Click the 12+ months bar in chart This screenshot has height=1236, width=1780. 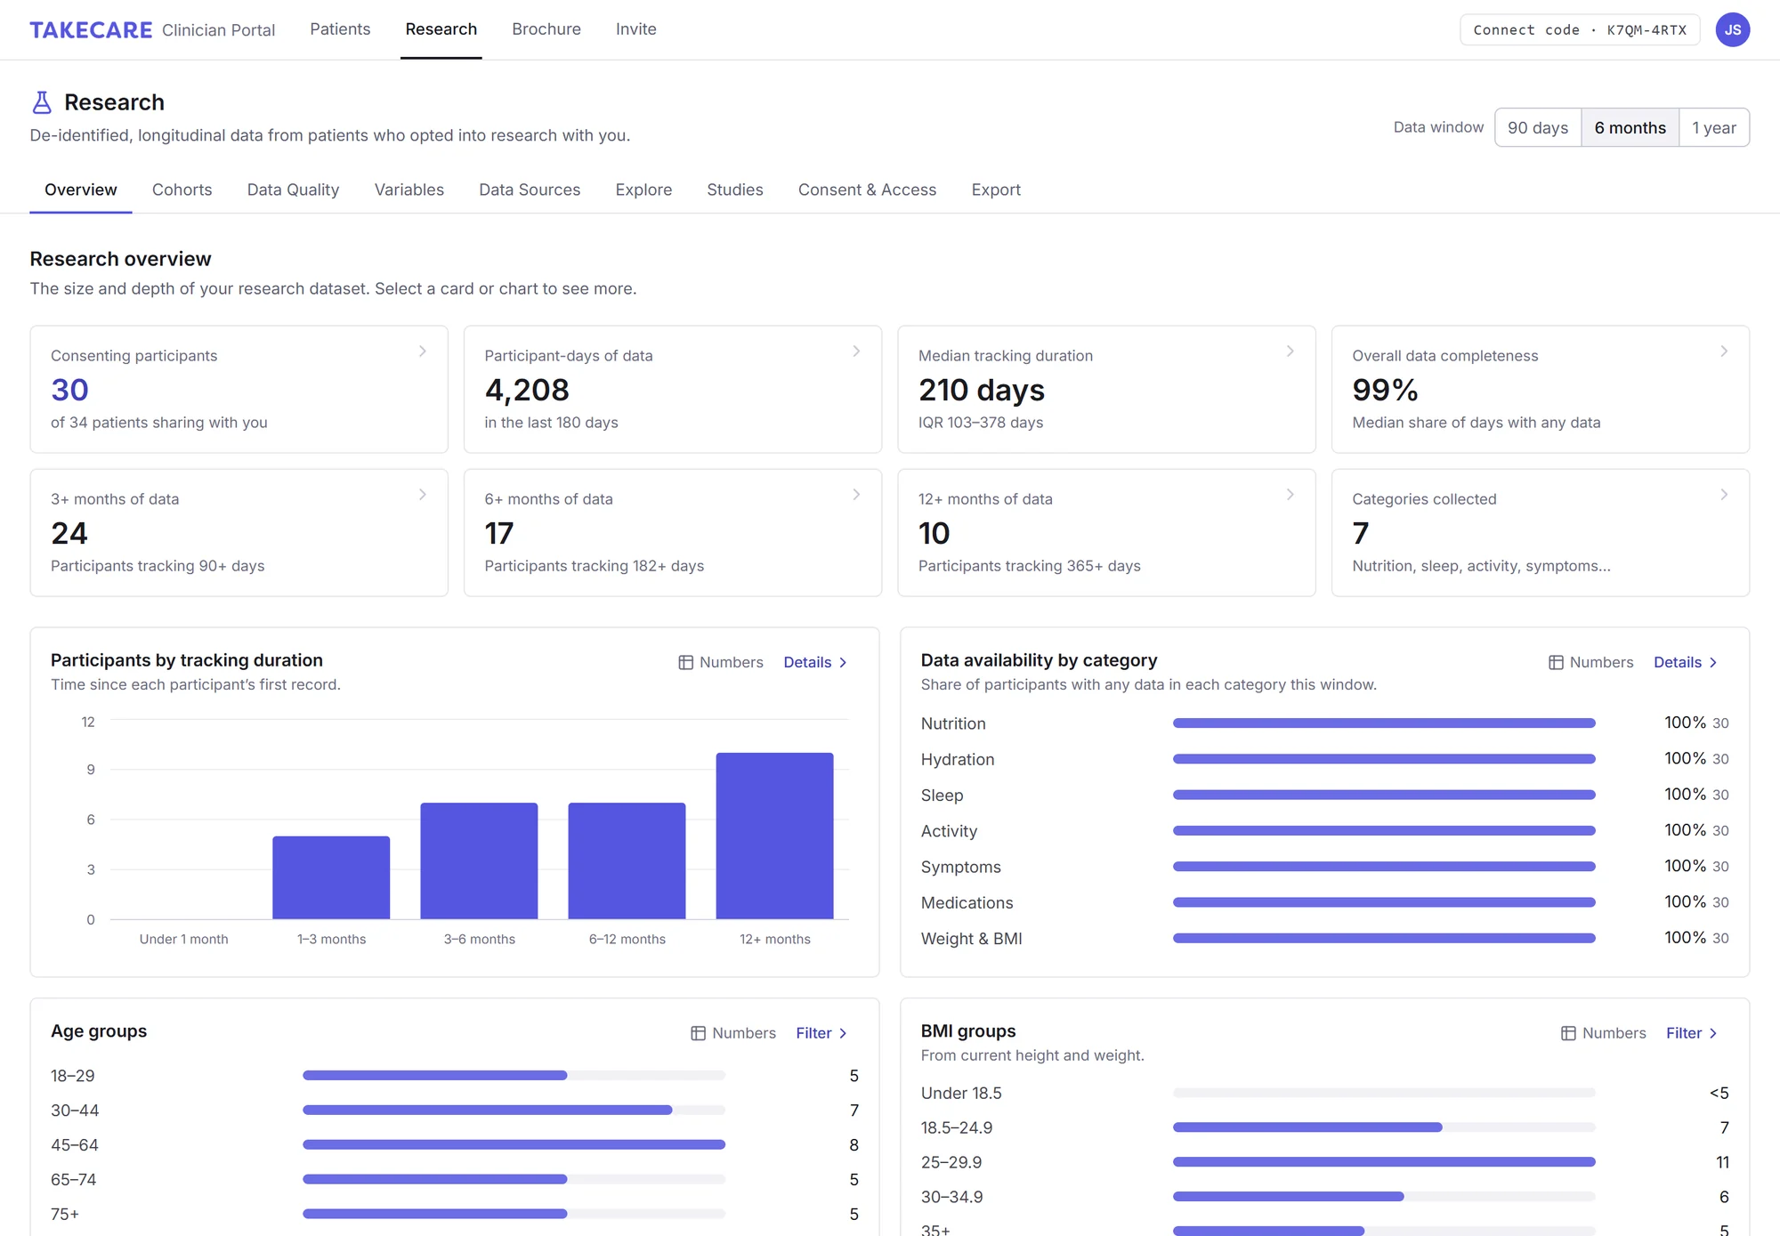(774, 836)
